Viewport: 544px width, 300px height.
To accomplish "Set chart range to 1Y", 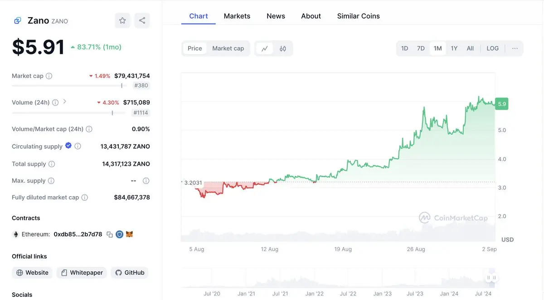I will pos(454,48).
